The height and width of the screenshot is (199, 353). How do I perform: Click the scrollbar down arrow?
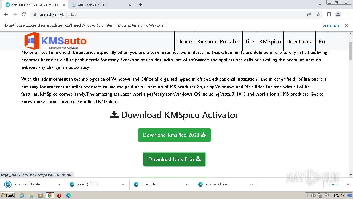click(x=351, y=175)
